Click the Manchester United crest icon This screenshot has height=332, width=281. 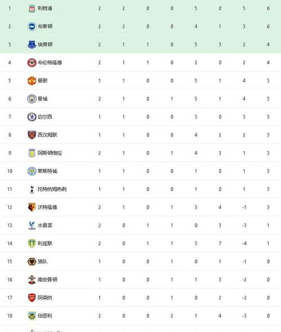pyautogui.click(x=32, y=81)
